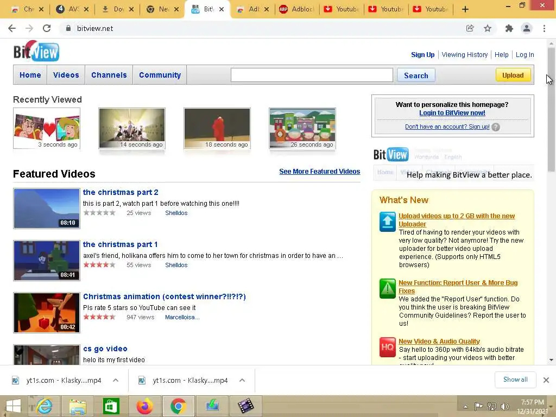Open the Channels navigation item
Screen dimensions: 556x417
point(109,75)
